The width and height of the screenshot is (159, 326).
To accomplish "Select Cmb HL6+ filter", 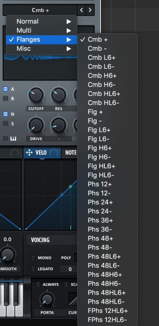I will pos(107,94).
